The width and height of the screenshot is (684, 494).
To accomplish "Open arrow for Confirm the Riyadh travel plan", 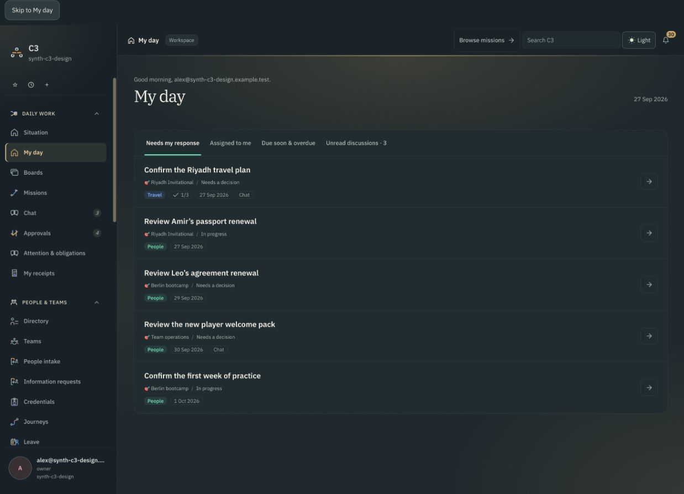I will [x=649, y=181].
